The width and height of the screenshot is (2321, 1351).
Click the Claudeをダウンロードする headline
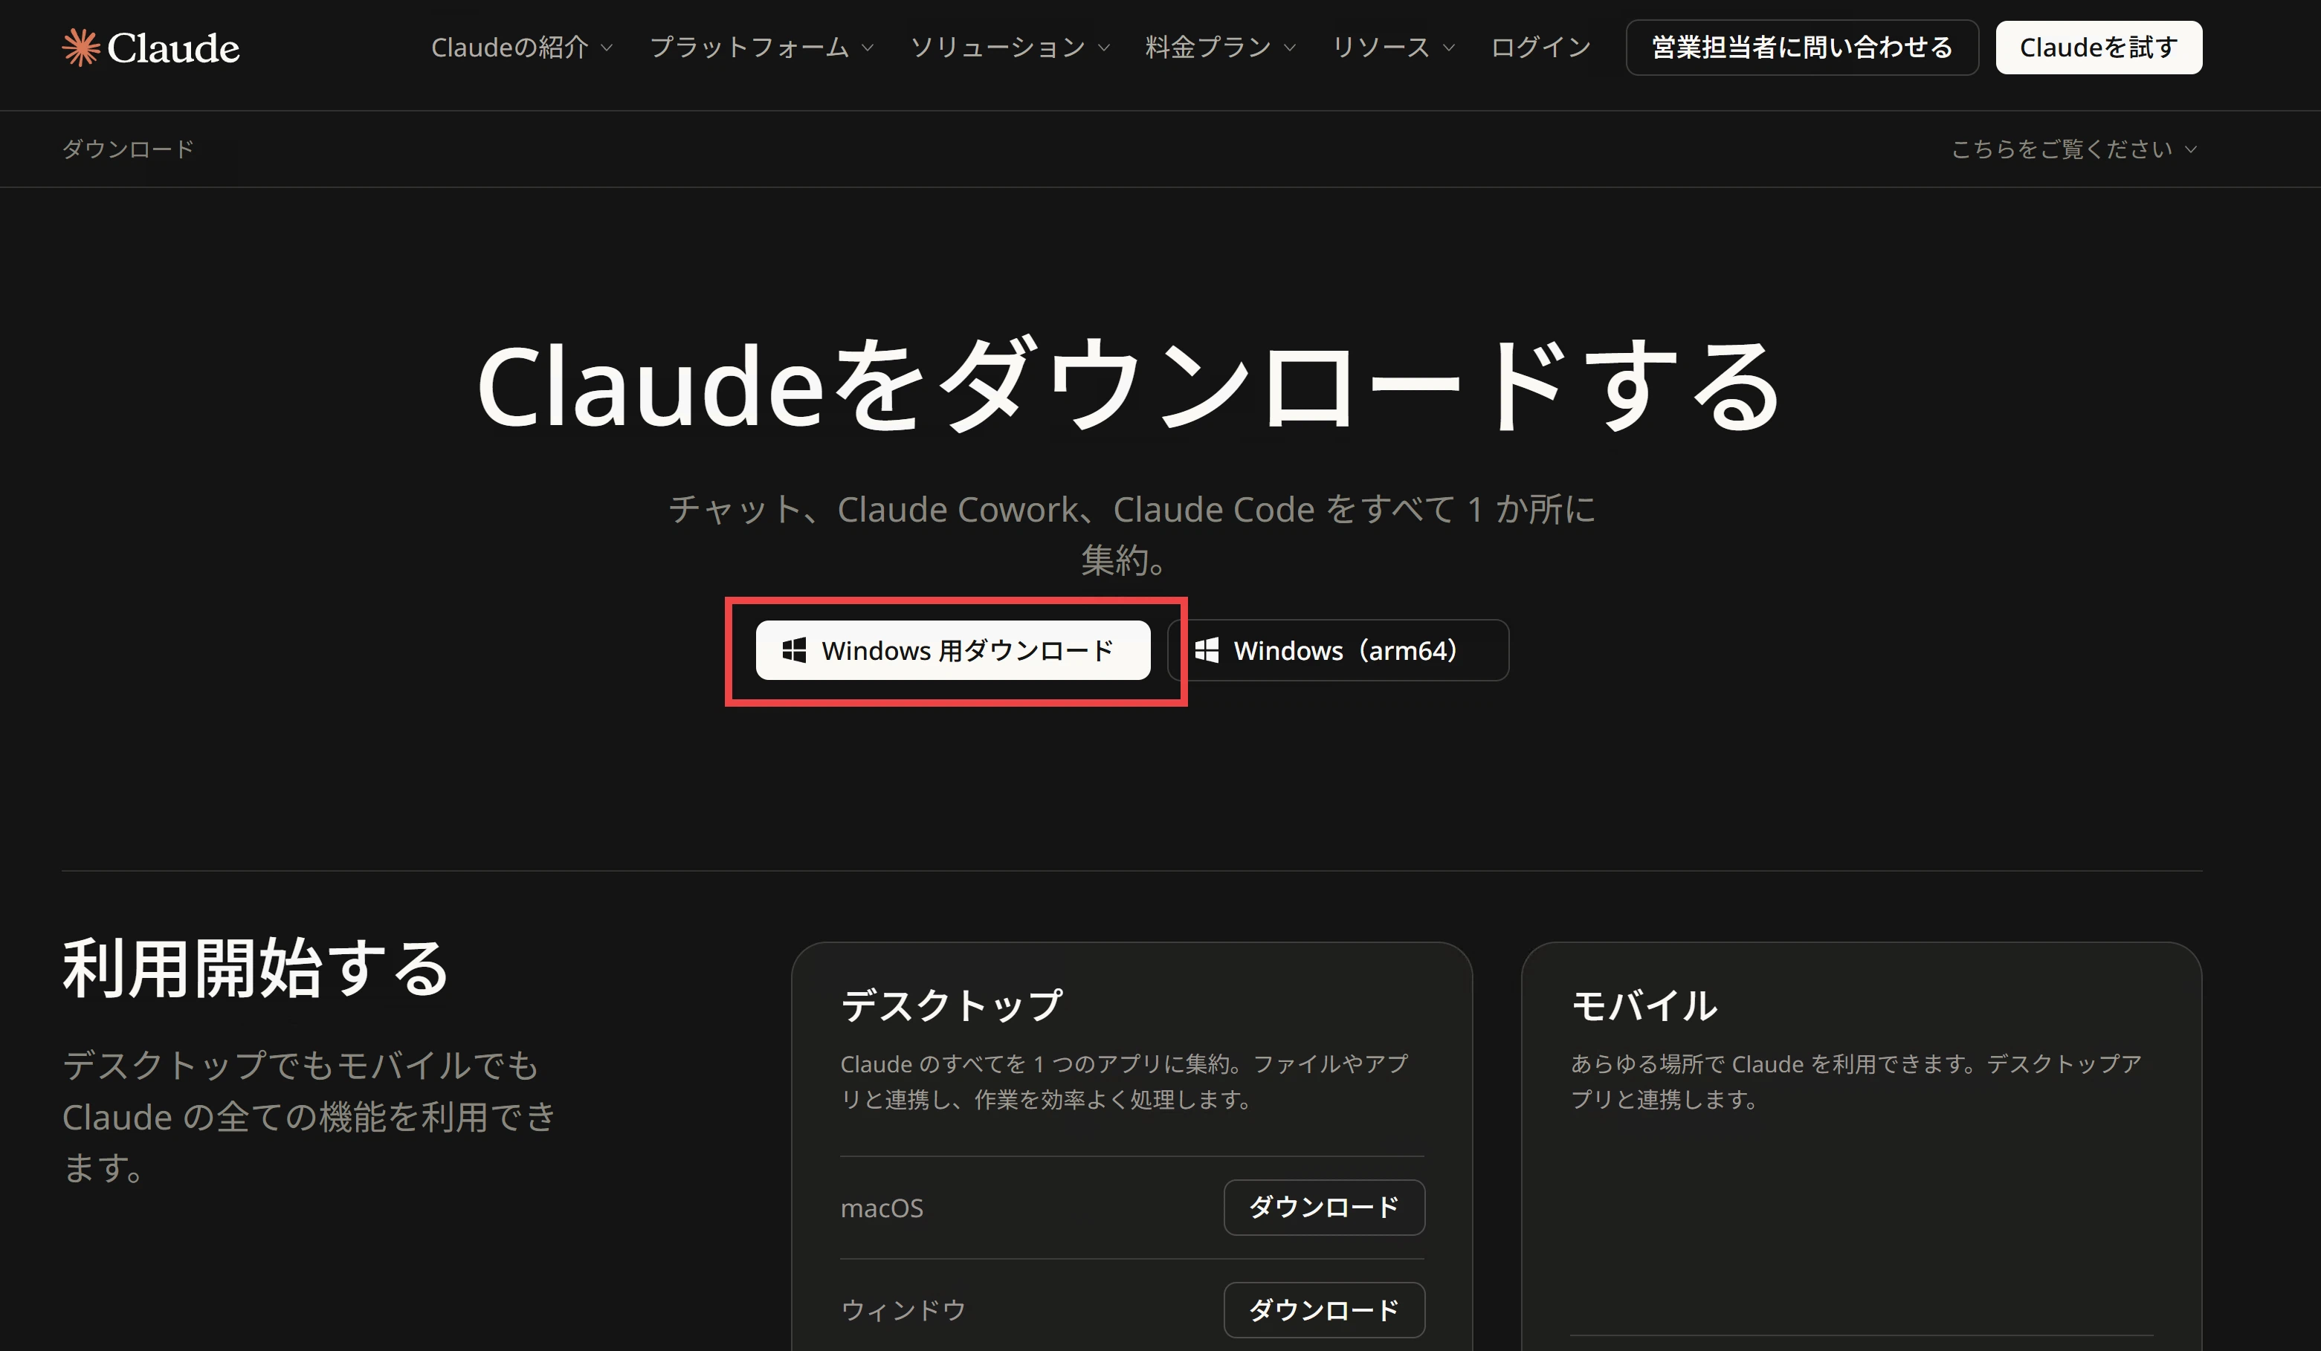(1129, 386)
